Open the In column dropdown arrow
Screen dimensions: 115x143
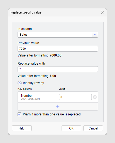coord(95,35)
